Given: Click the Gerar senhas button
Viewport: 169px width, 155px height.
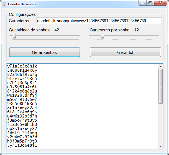Looking at the screenshot, I should click(x=45, y=52).
